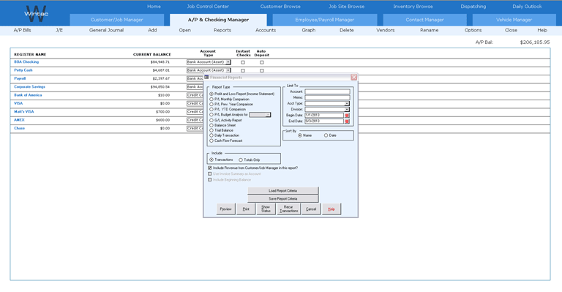
Task: Sort report by Name
Action: 300,135
